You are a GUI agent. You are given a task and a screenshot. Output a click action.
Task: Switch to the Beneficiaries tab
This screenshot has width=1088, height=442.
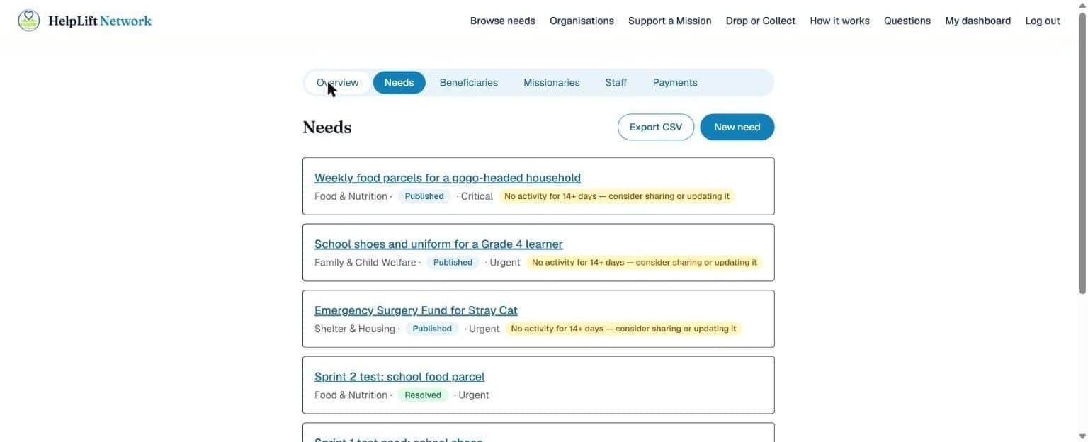click(x=469, y=83)
